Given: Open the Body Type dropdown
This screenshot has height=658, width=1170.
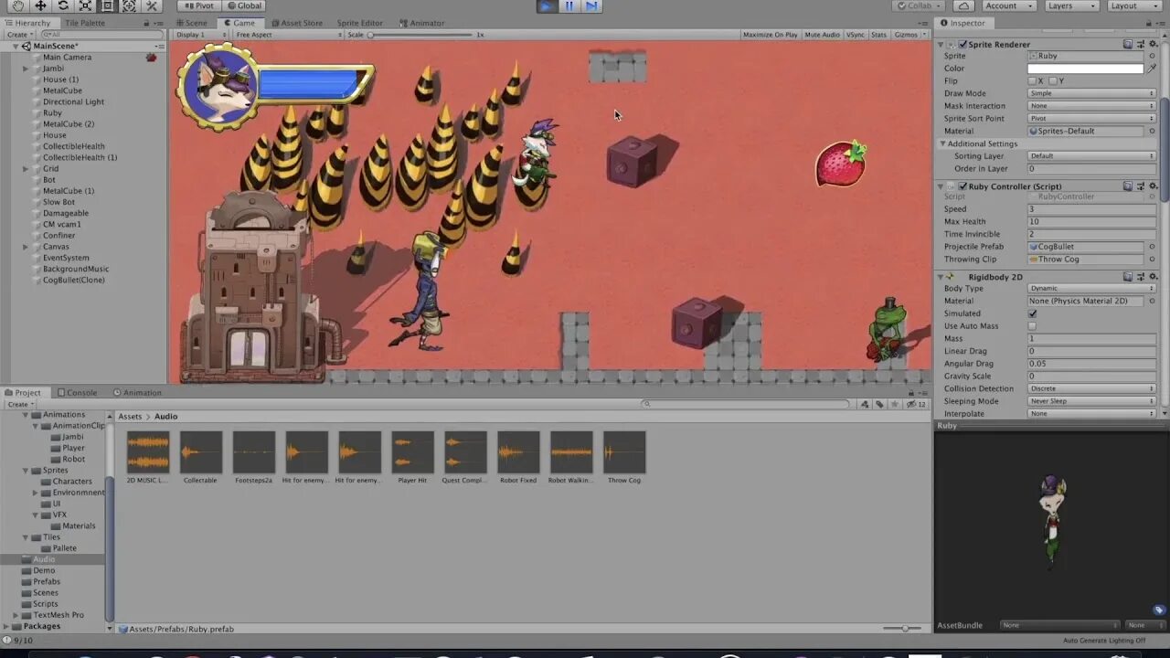Looking at the screenshot, I should 1091,289.
